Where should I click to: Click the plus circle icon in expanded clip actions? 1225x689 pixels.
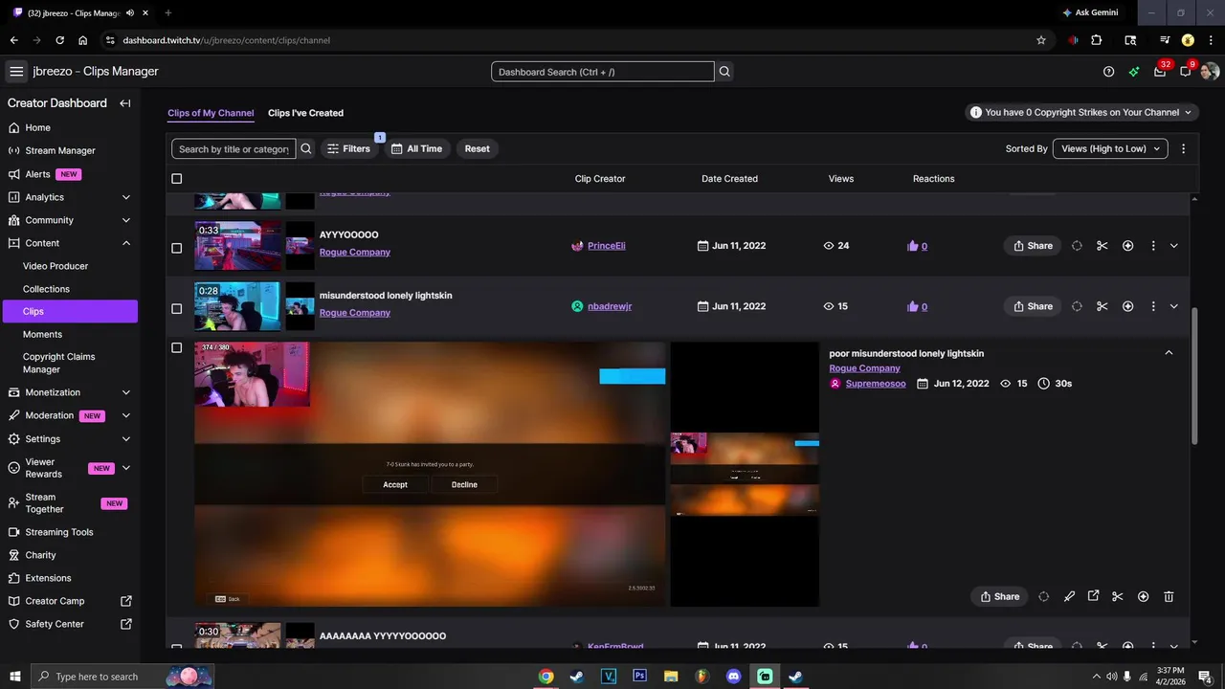(1144, 596)
